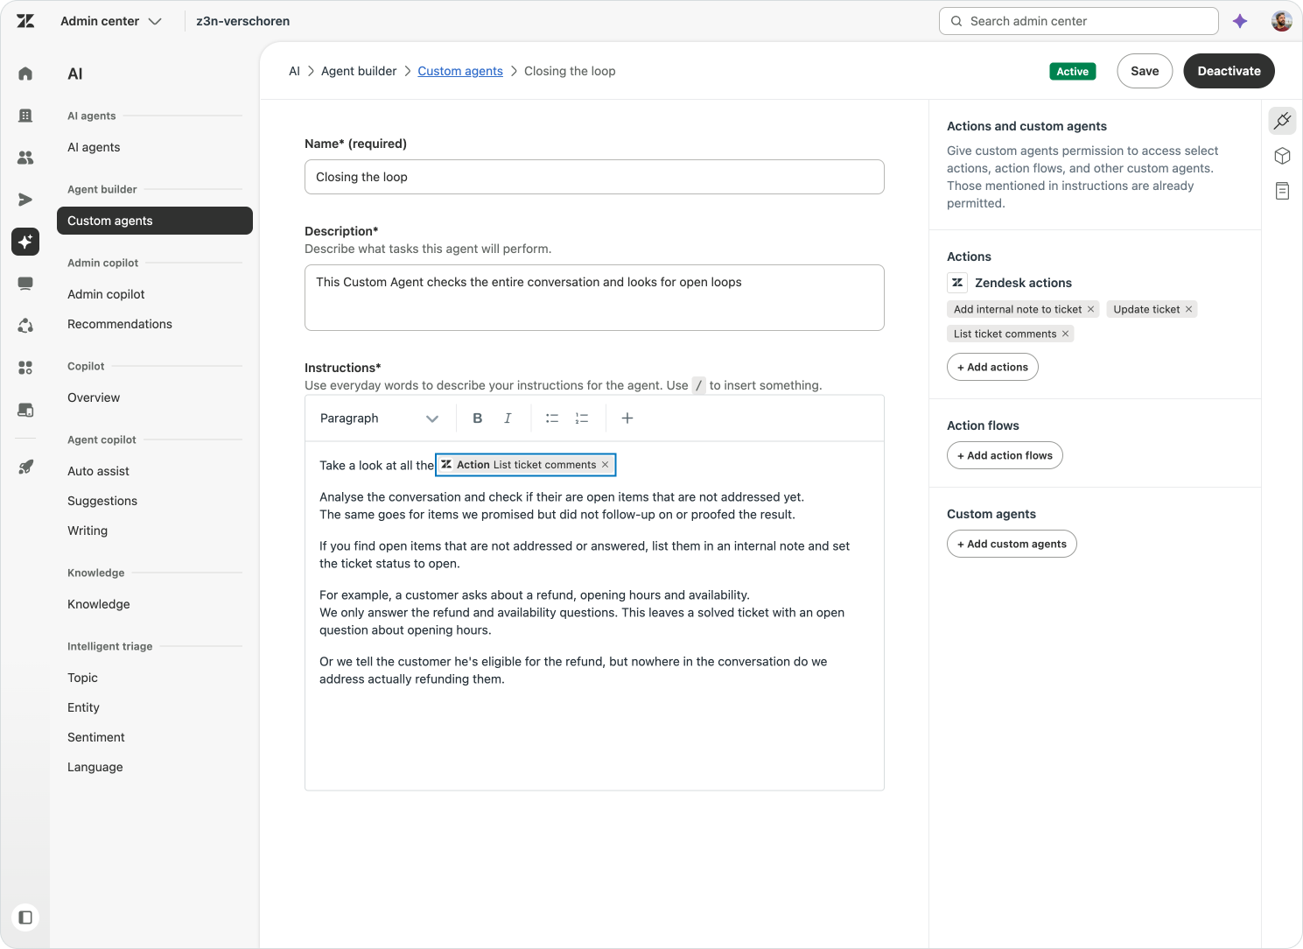1303x949 pixels.
Task: Open the Workspaces monitor icon in sidebar
Action: [x=25, y=284]
